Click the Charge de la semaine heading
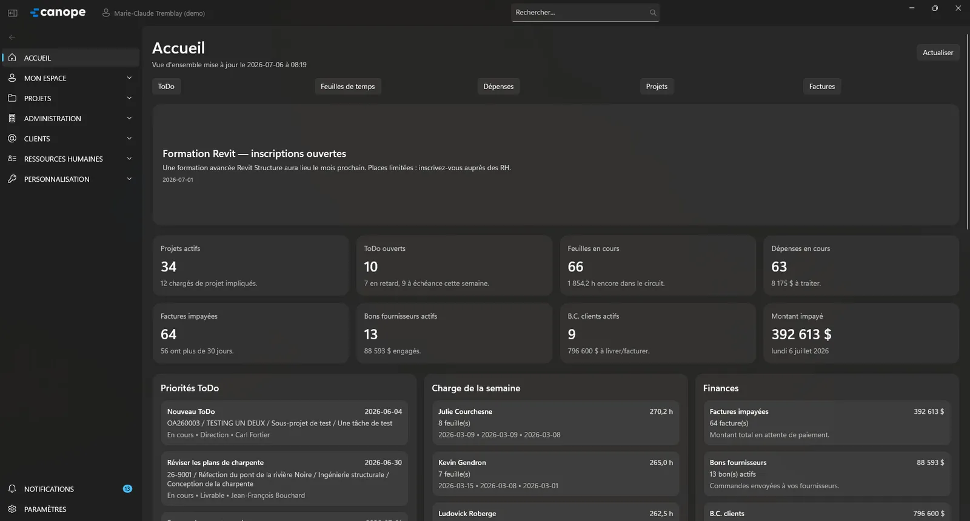 [x=476, y=388]
